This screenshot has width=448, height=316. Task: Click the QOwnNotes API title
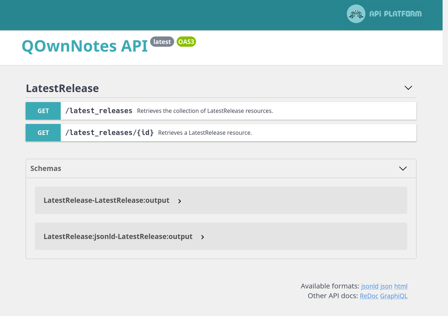pyautogui.click(x=85, y=46)
